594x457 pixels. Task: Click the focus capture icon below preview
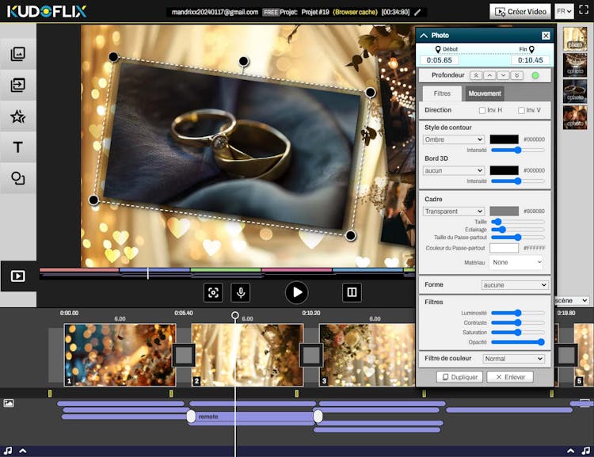coord(213,292)
